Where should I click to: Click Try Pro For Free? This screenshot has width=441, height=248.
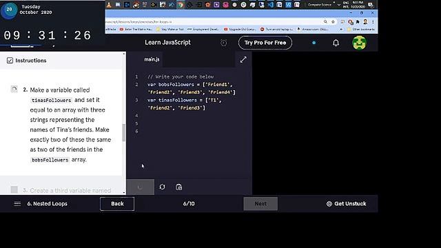point(265,43)
